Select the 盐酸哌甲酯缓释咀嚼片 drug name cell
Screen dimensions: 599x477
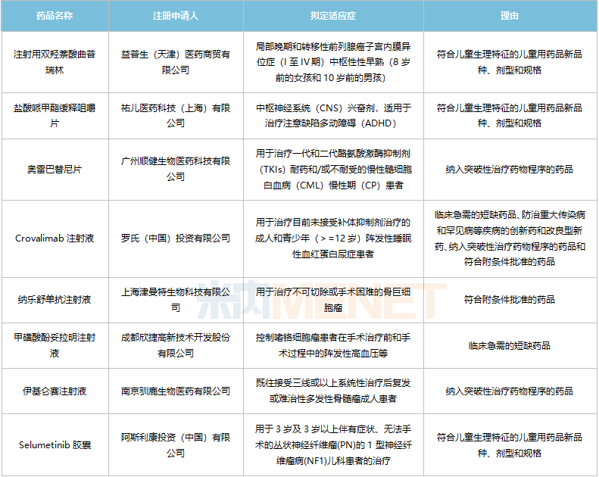pos(55,116)
